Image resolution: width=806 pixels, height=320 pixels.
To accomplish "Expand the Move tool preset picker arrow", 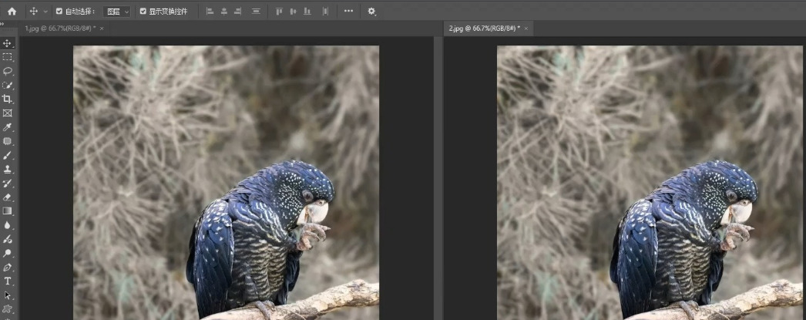I will (x=45, y=12).
